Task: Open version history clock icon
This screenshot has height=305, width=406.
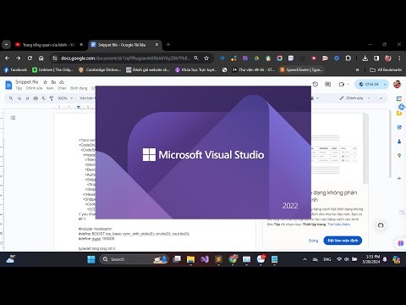Action: point(315,84)
